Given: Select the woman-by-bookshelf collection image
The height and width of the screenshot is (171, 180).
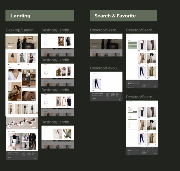Looking at the screenshot, I should [x=29, y=78].
